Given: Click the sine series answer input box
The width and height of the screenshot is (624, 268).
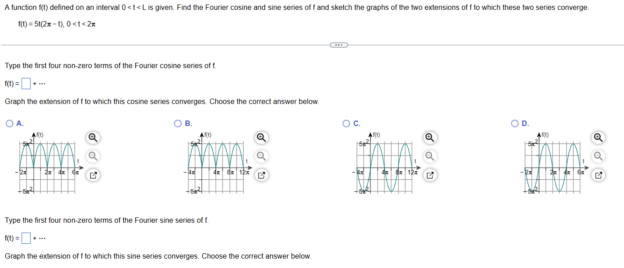Looking at the screenshot, I should click(x=26, y=238).
